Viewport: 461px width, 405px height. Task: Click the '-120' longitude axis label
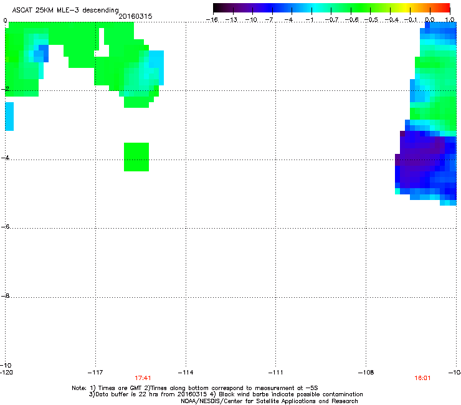[6, 373]
